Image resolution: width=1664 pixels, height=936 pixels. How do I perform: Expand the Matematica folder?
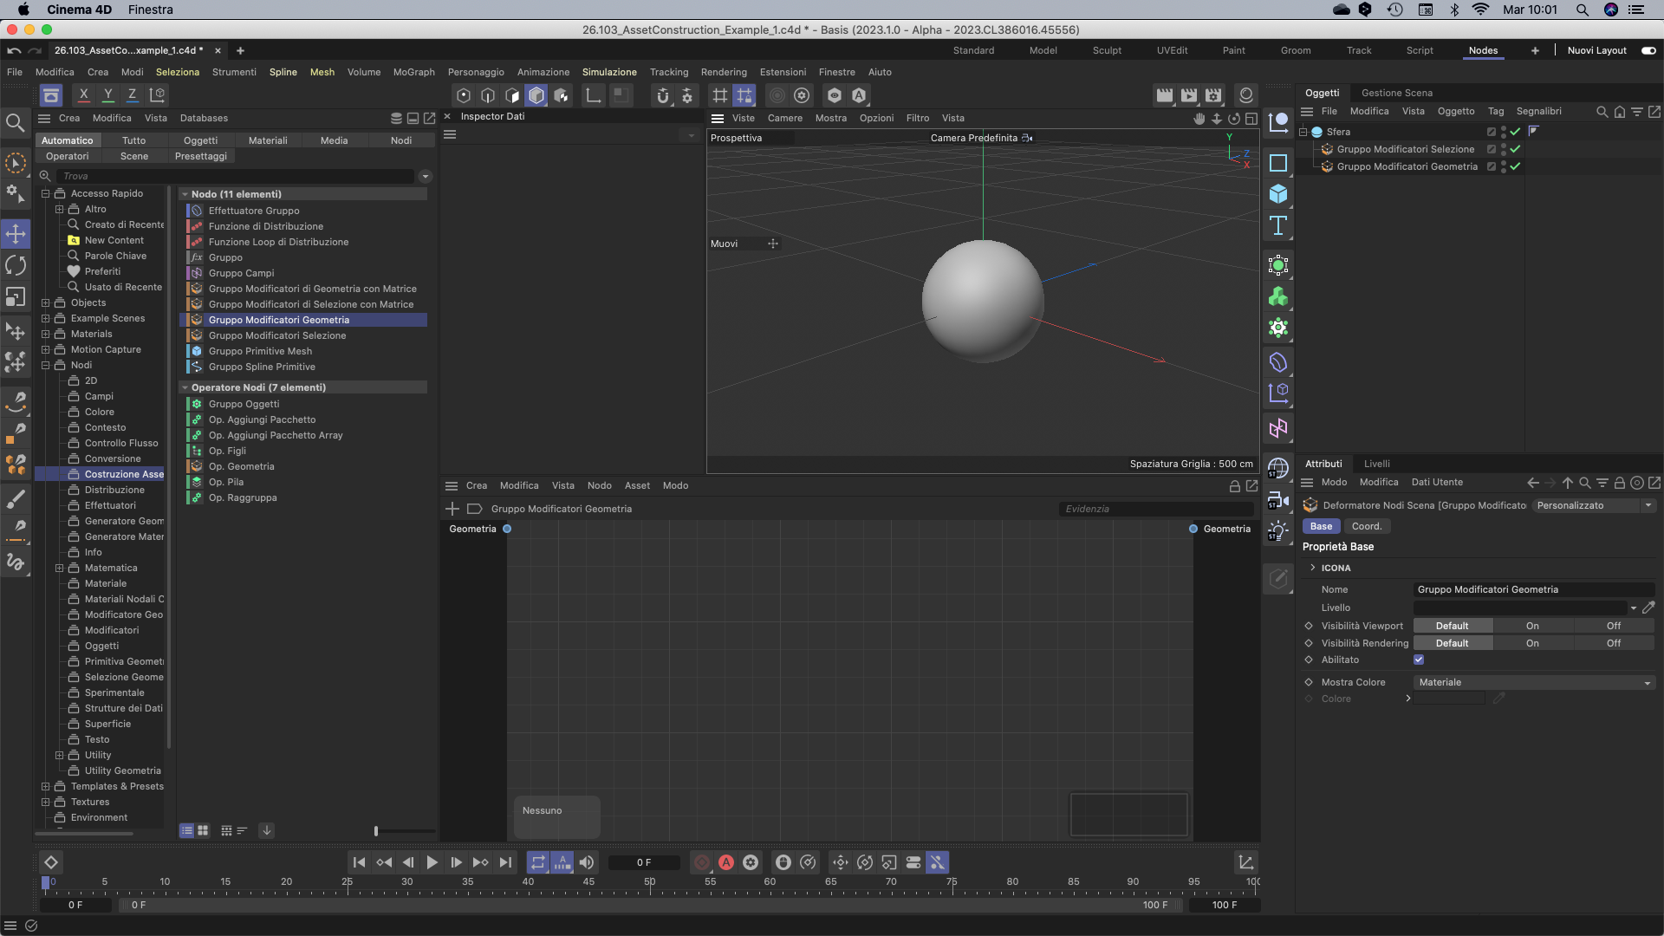coord(59,568)
